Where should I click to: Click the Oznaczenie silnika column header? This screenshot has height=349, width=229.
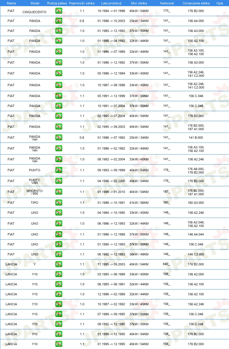click(x=196, y=3)
